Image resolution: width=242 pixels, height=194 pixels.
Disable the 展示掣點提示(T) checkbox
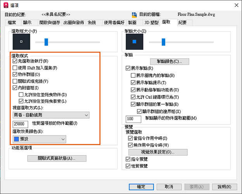[133, 82]
